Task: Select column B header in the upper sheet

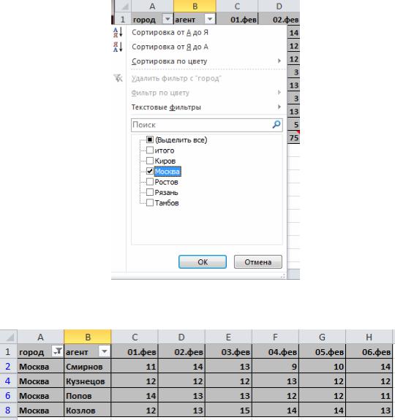Action: click(x=195, y=6)
